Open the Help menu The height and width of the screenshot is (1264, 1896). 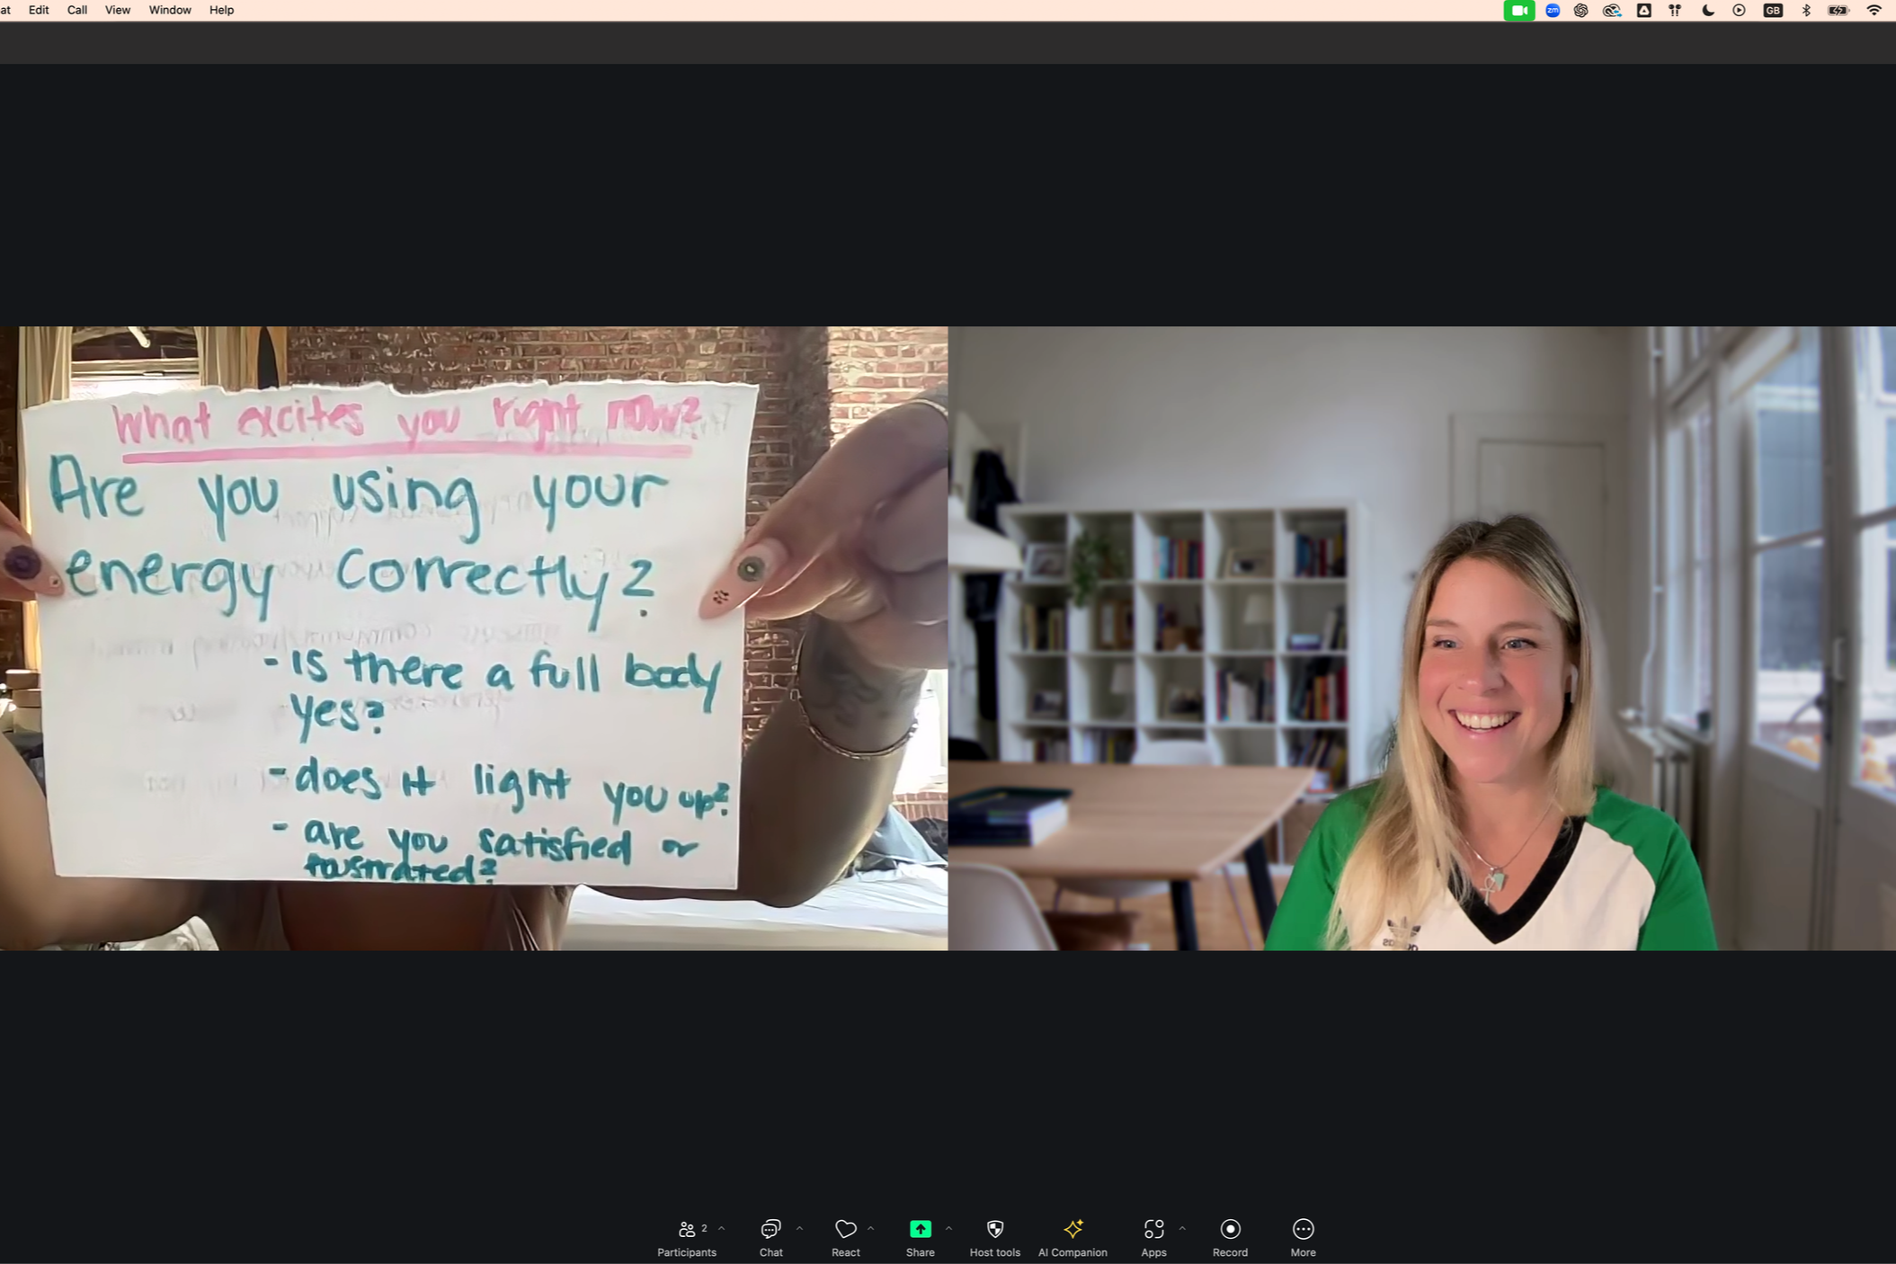click(x=221, y=11)
